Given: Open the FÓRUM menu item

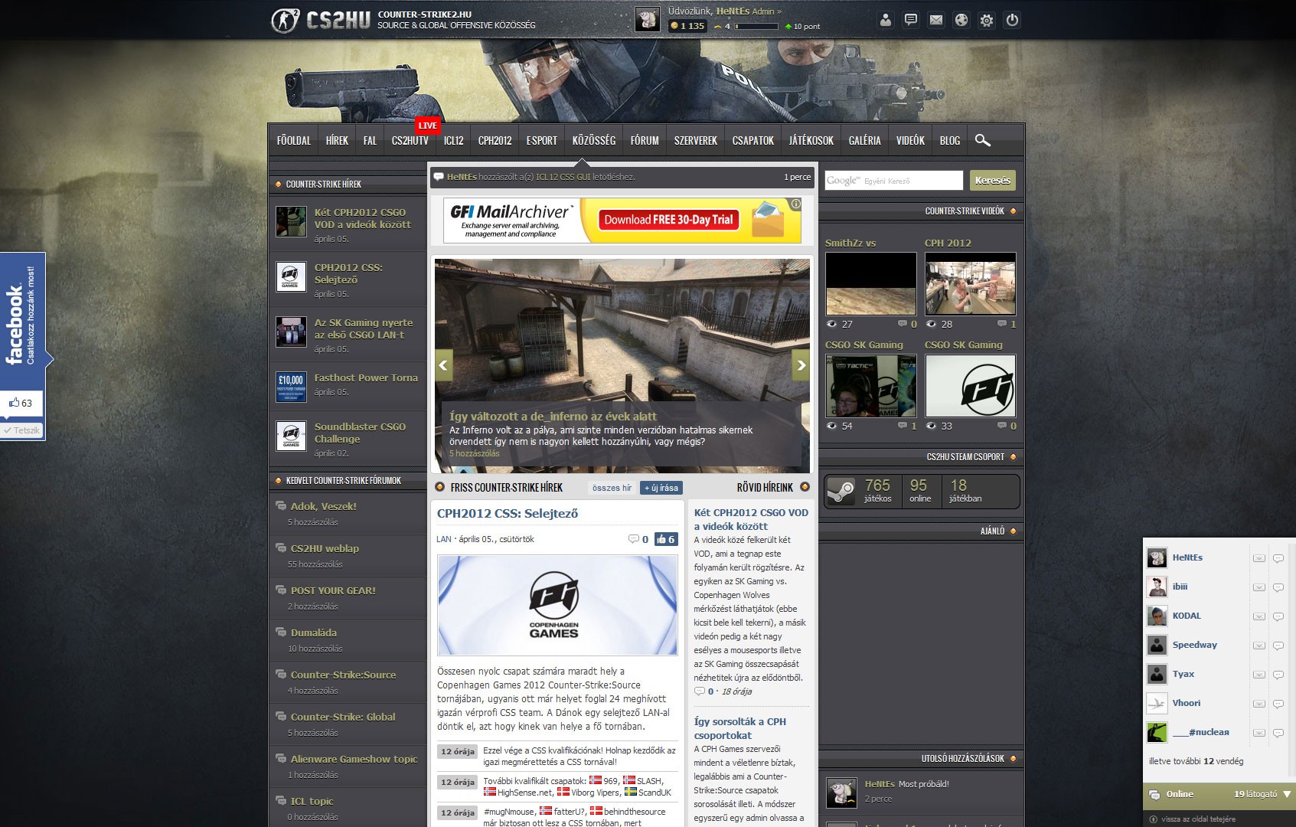Looking at the screenshot, I should click(x=645, y=140).
